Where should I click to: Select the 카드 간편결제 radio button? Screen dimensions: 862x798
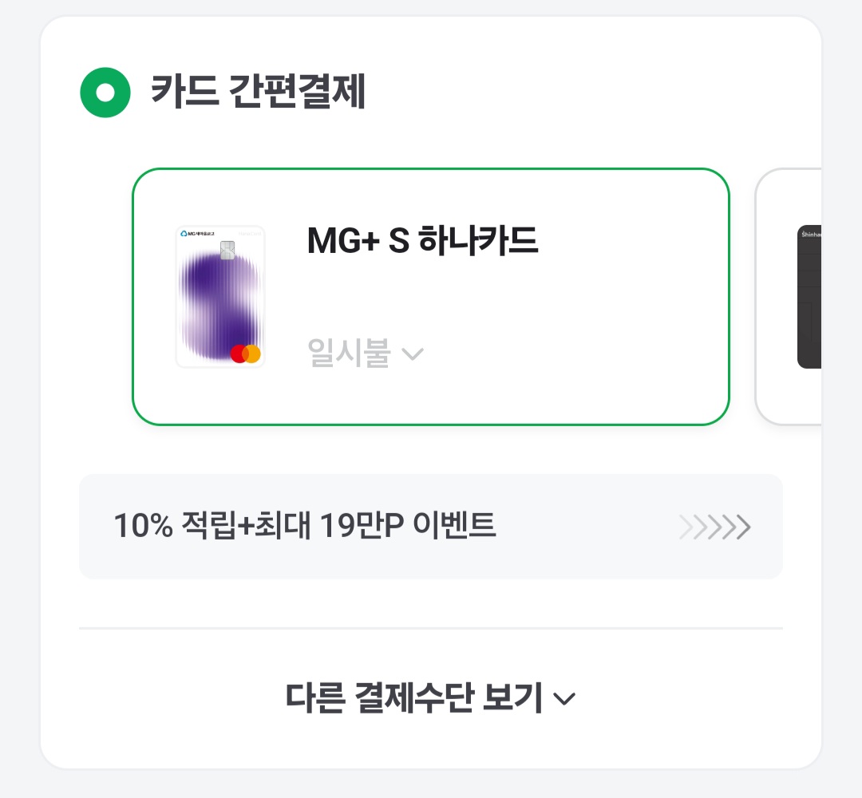[x=105, y=93]
